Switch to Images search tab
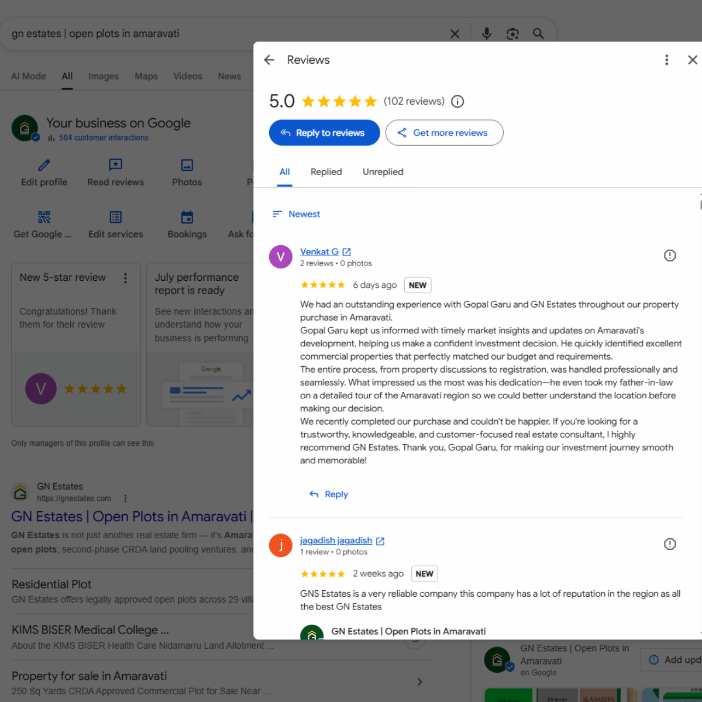 tap(104, 76)
